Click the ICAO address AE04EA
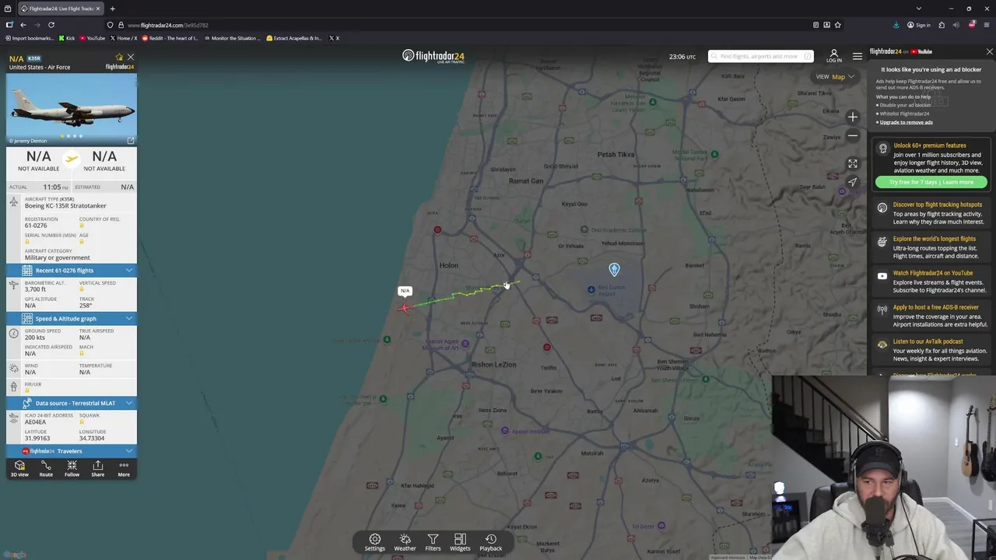This screenshot has width=996, height=560. pyautogui.click(x=35, y=422)
